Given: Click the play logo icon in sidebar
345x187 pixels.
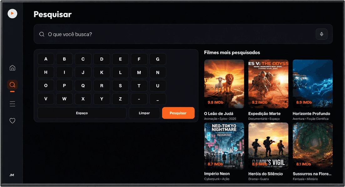Looking at the screenshot, I should pos(12,14).
